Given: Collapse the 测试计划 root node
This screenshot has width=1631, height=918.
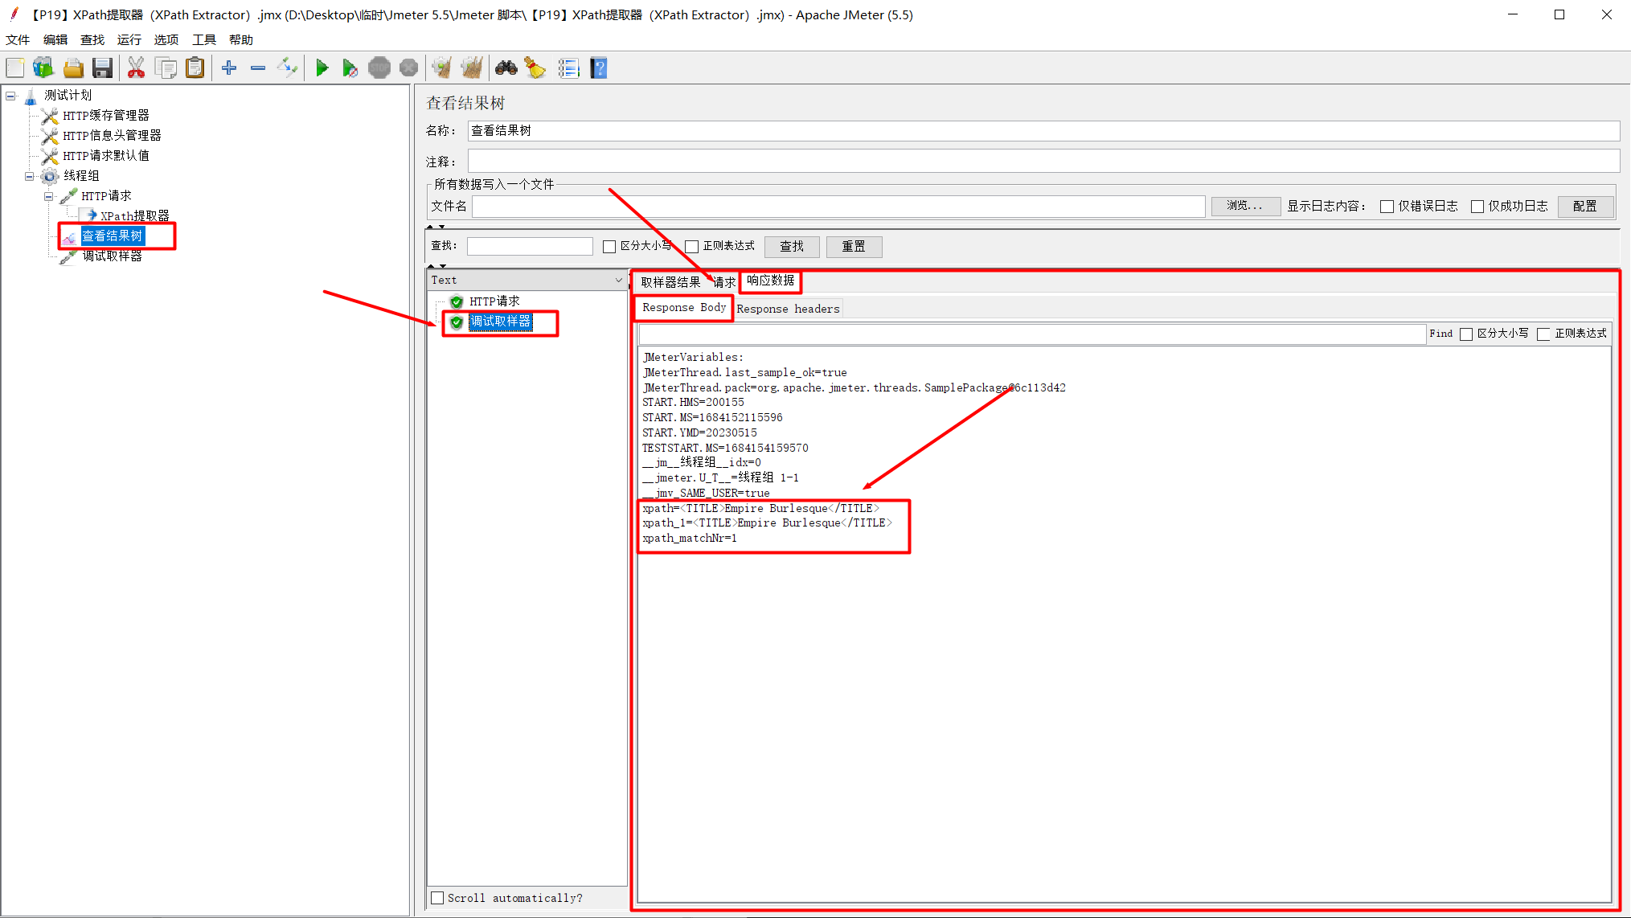Looking at the screenshot, I should (10, 95).
